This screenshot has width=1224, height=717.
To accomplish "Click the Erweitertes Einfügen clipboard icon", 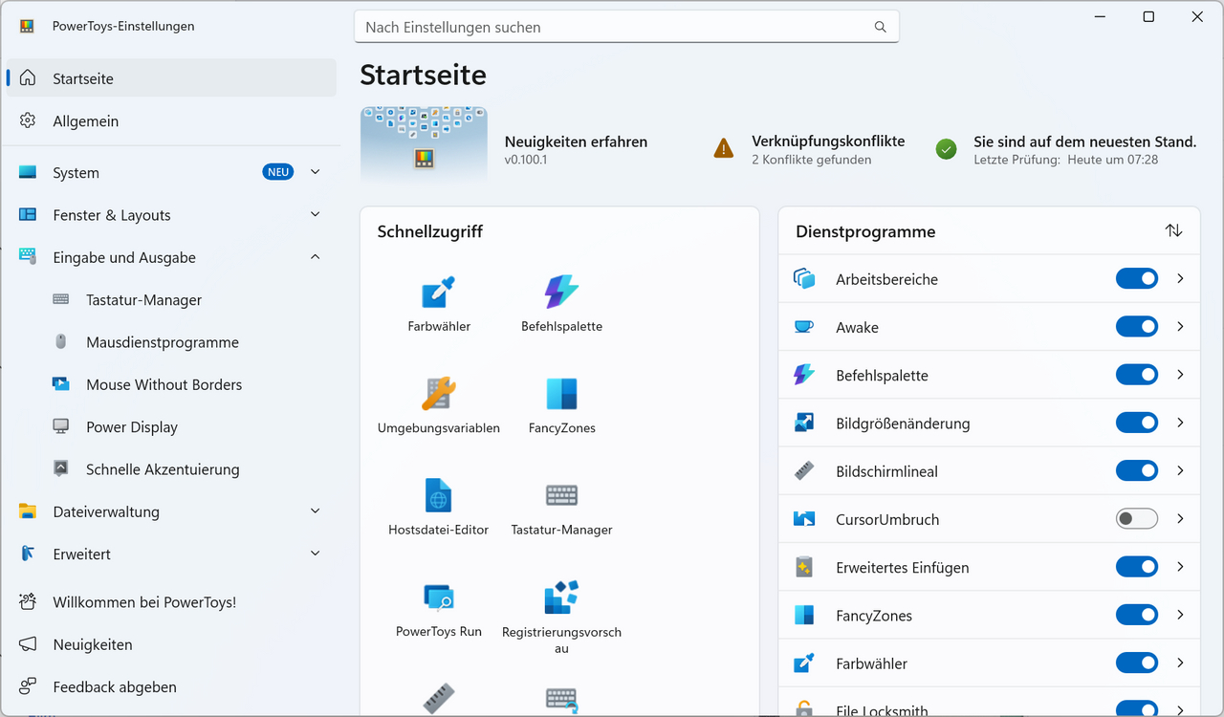I will pos(804,567).
